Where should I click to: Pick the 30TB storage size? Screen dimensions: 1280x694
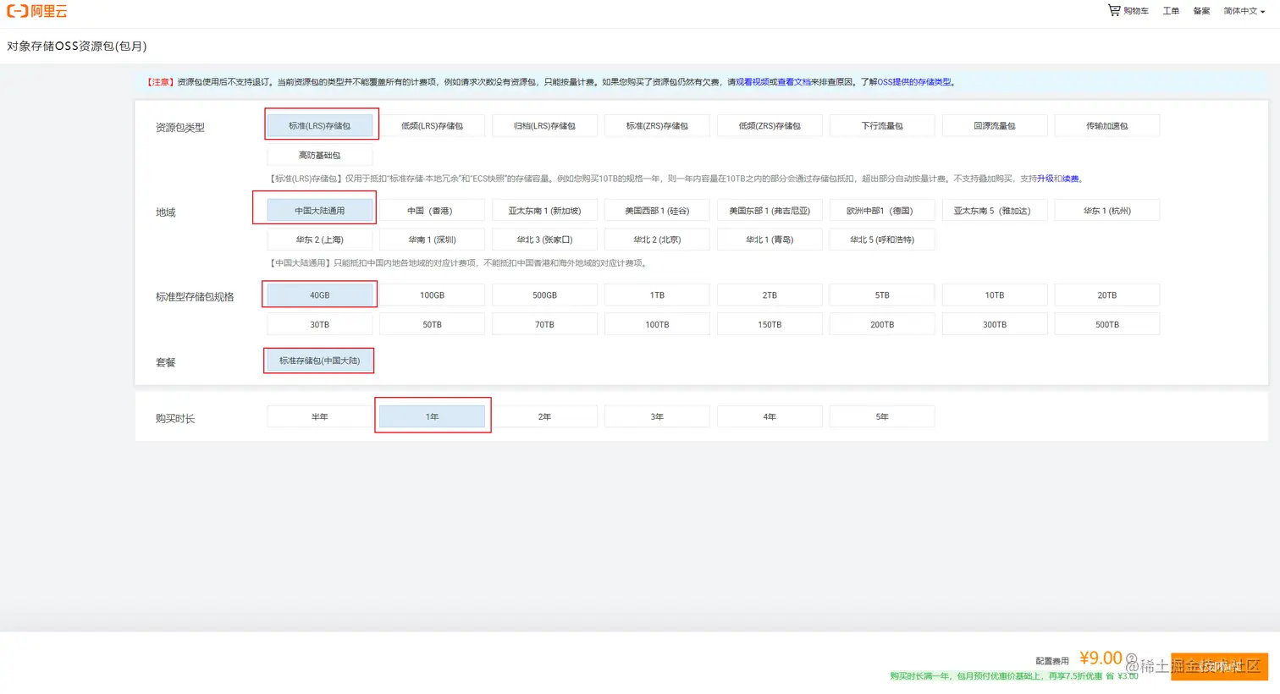(320, 324)
